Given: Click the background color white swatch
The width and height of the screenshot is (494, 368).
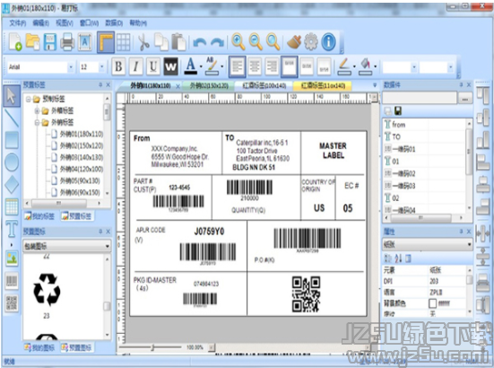Looking at the screenshot, I should coord(432,303).
